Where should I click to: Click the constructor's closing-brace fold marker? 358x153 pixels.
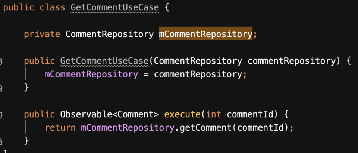pyautogui.click(x=1, y=87)
